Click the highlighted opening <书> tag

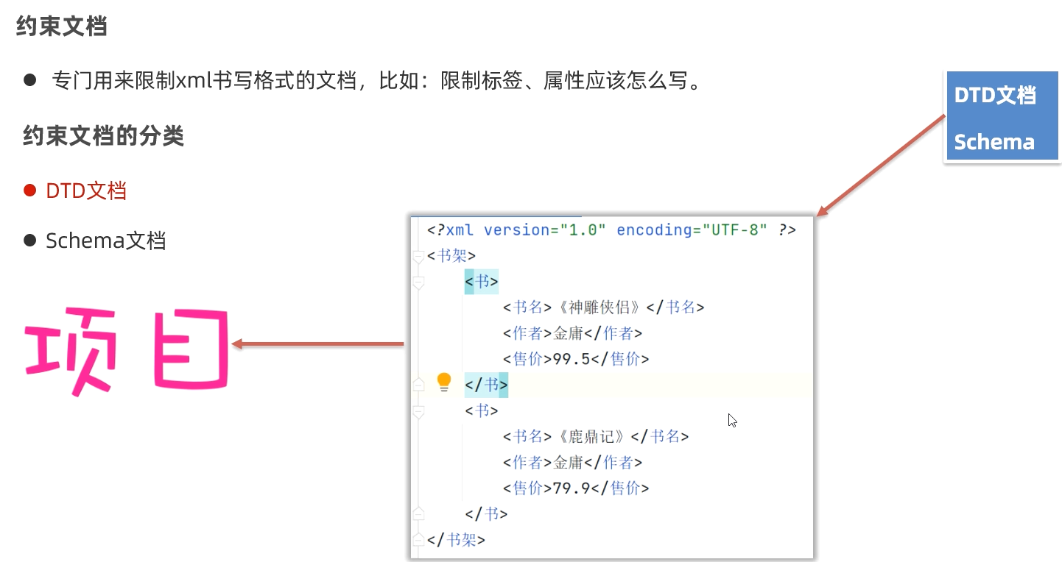tap(482, 282)
